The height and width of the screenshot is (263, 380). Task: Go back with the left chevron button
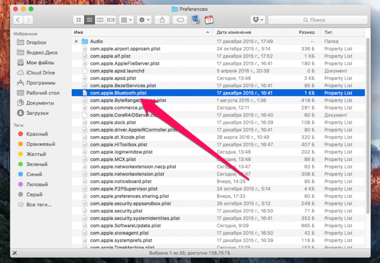coord(18,20)
